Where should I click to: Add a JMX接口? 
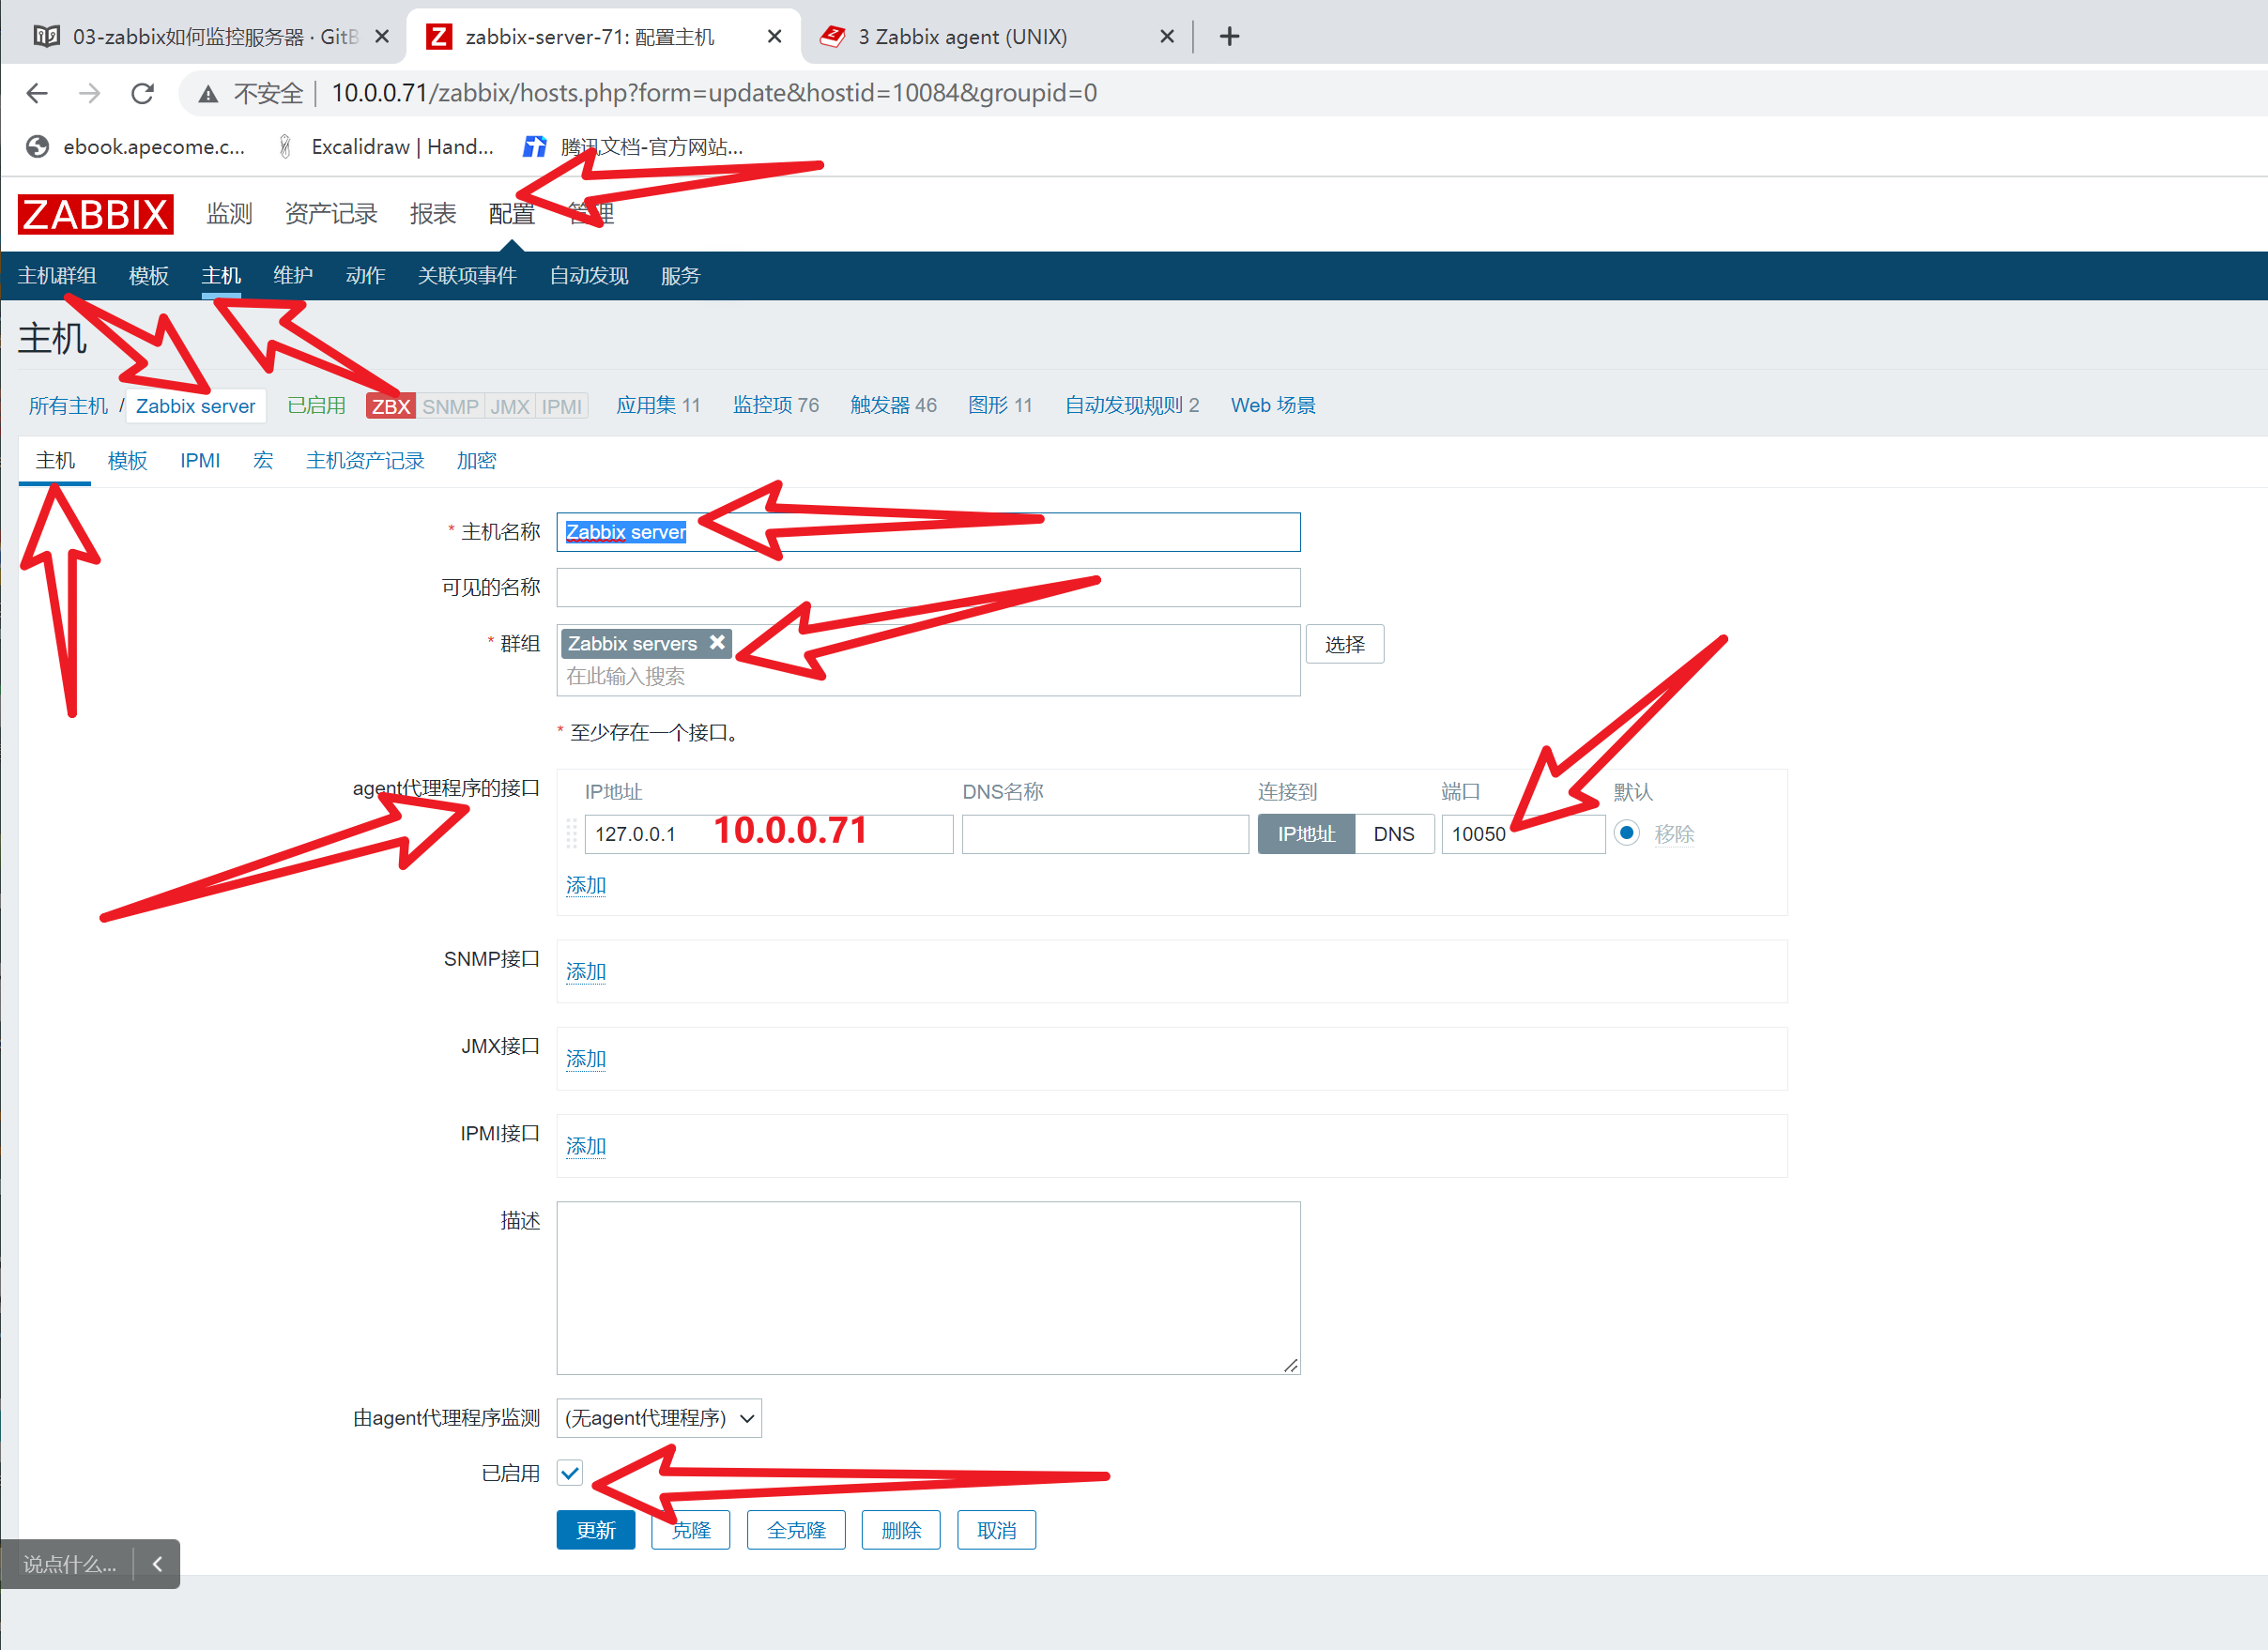[586, 1059]
